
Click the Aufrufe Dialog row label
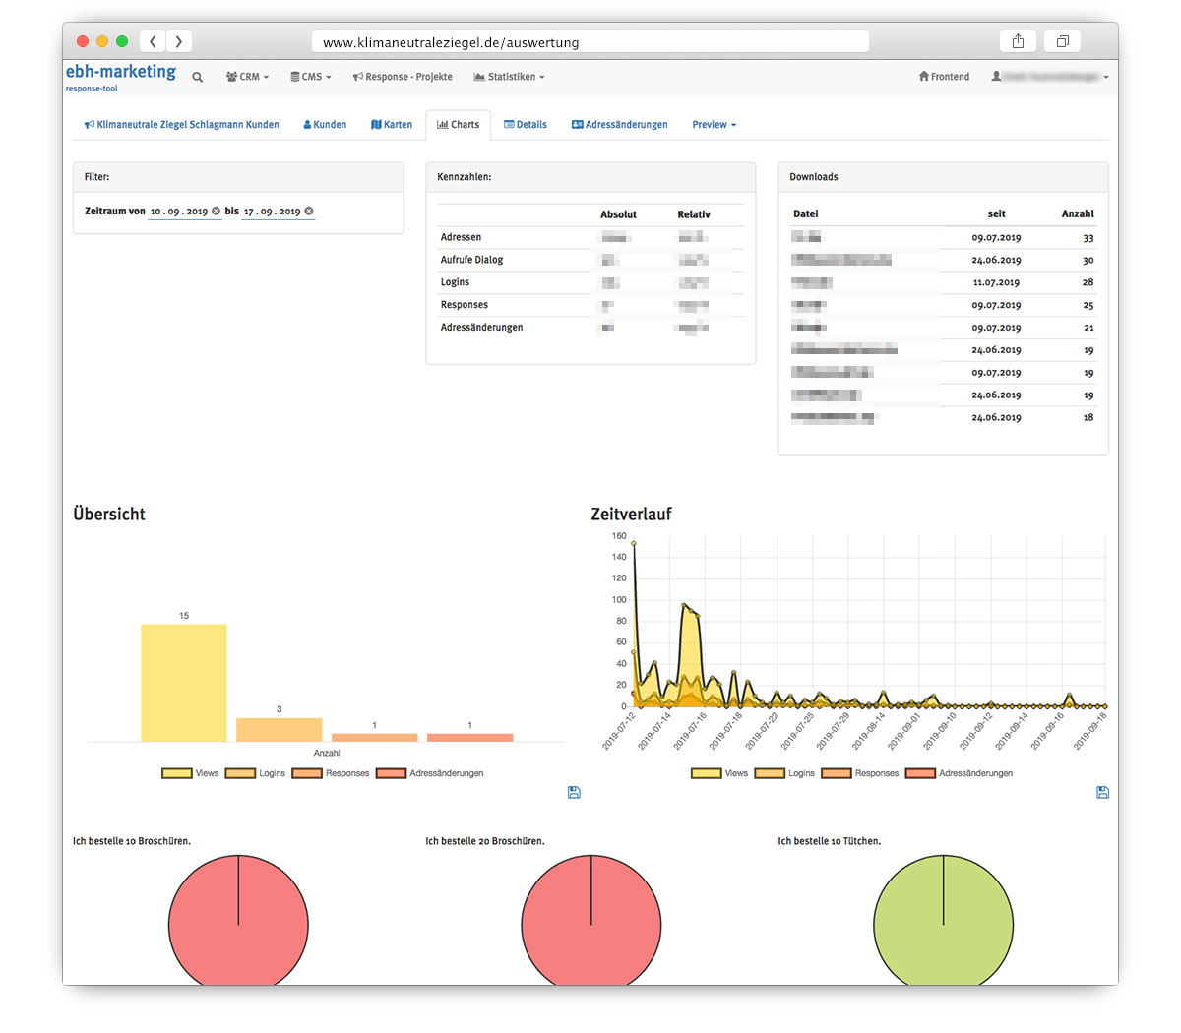pos(471,260)
